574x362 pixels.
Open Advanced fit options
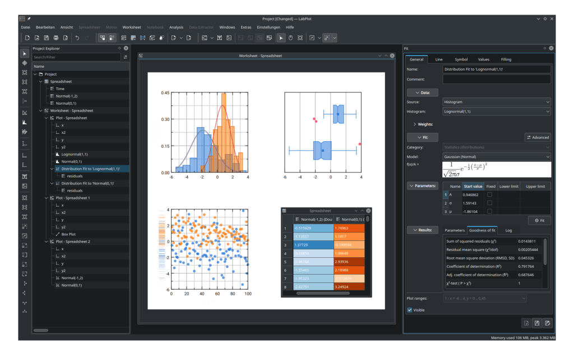coord(537,137)
